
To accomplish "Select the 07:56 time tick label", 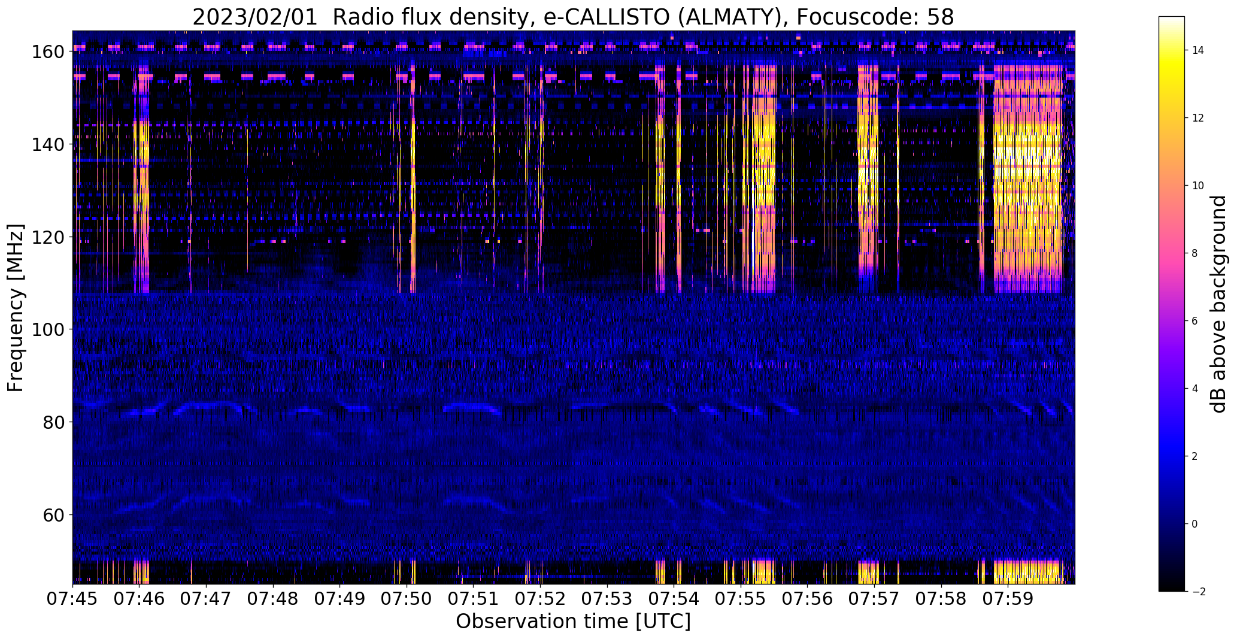I will [808, 598].
